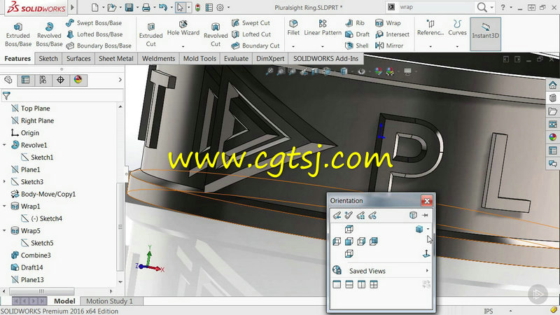Switch to the Evaluate tab
560x315 pixels.
click(236, 59)
